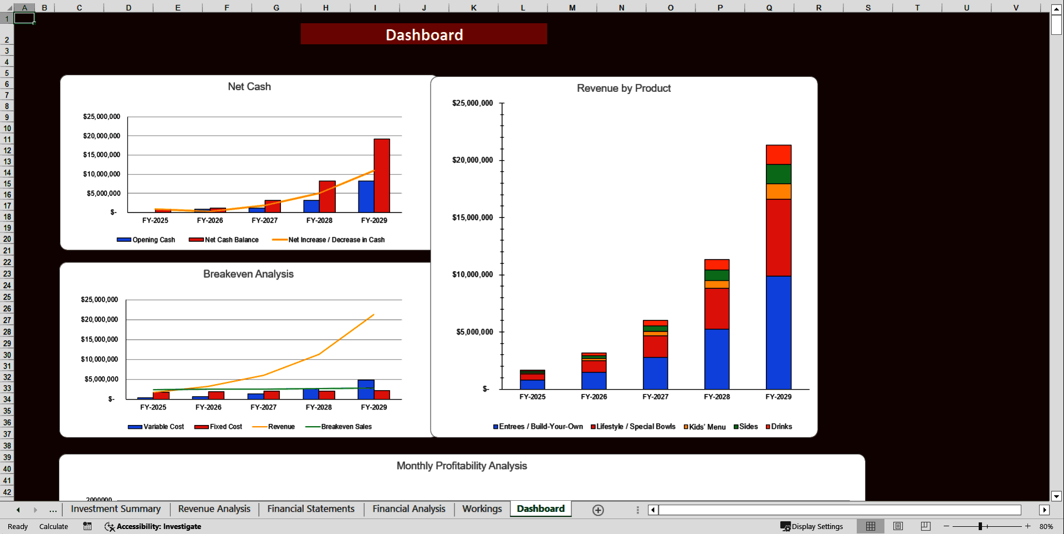Open Display Settings from status bar
This screenshot has height=534, width=1064.
click(812, 526)
